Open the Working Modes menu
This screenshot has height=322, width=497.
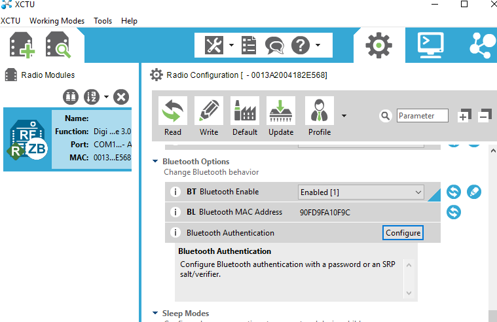pos(57,21)
